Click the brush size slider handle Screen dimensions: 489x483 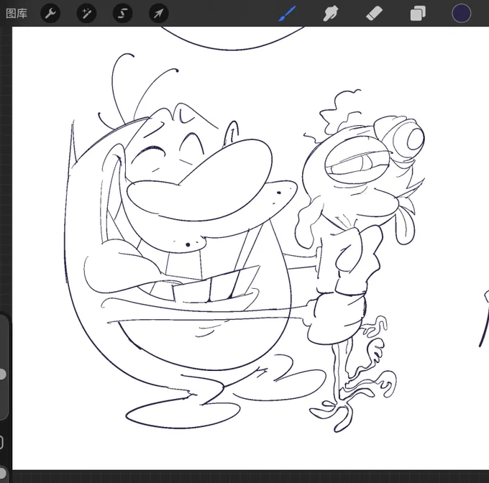(2, 374)
